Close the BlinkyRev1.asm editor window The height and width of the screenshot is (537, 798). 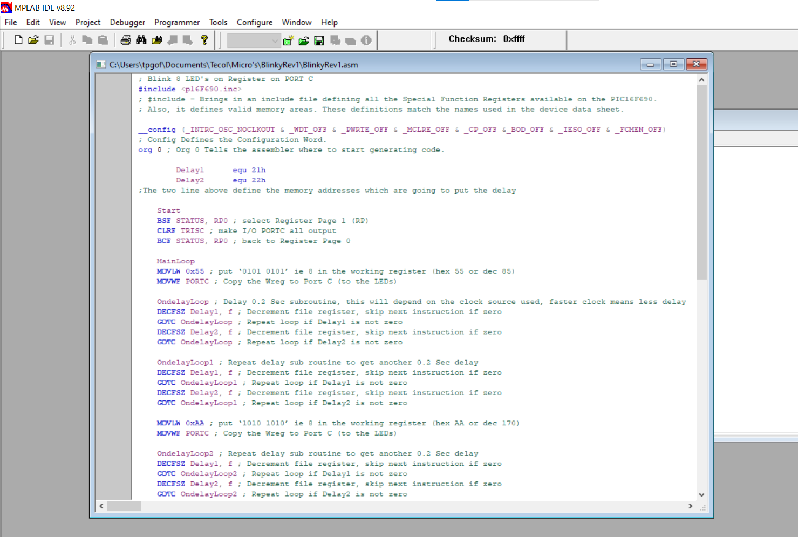697,64
